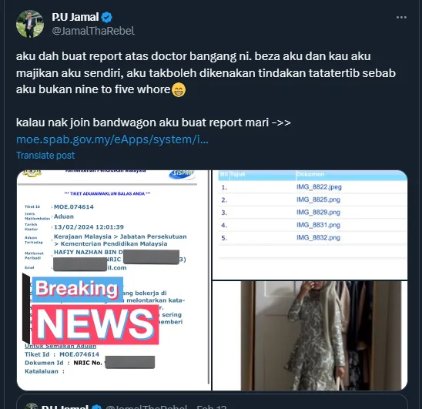Click the SISPAA logo in the ticket image
This screenshot has width=422, height=409.
click(182, 174)
